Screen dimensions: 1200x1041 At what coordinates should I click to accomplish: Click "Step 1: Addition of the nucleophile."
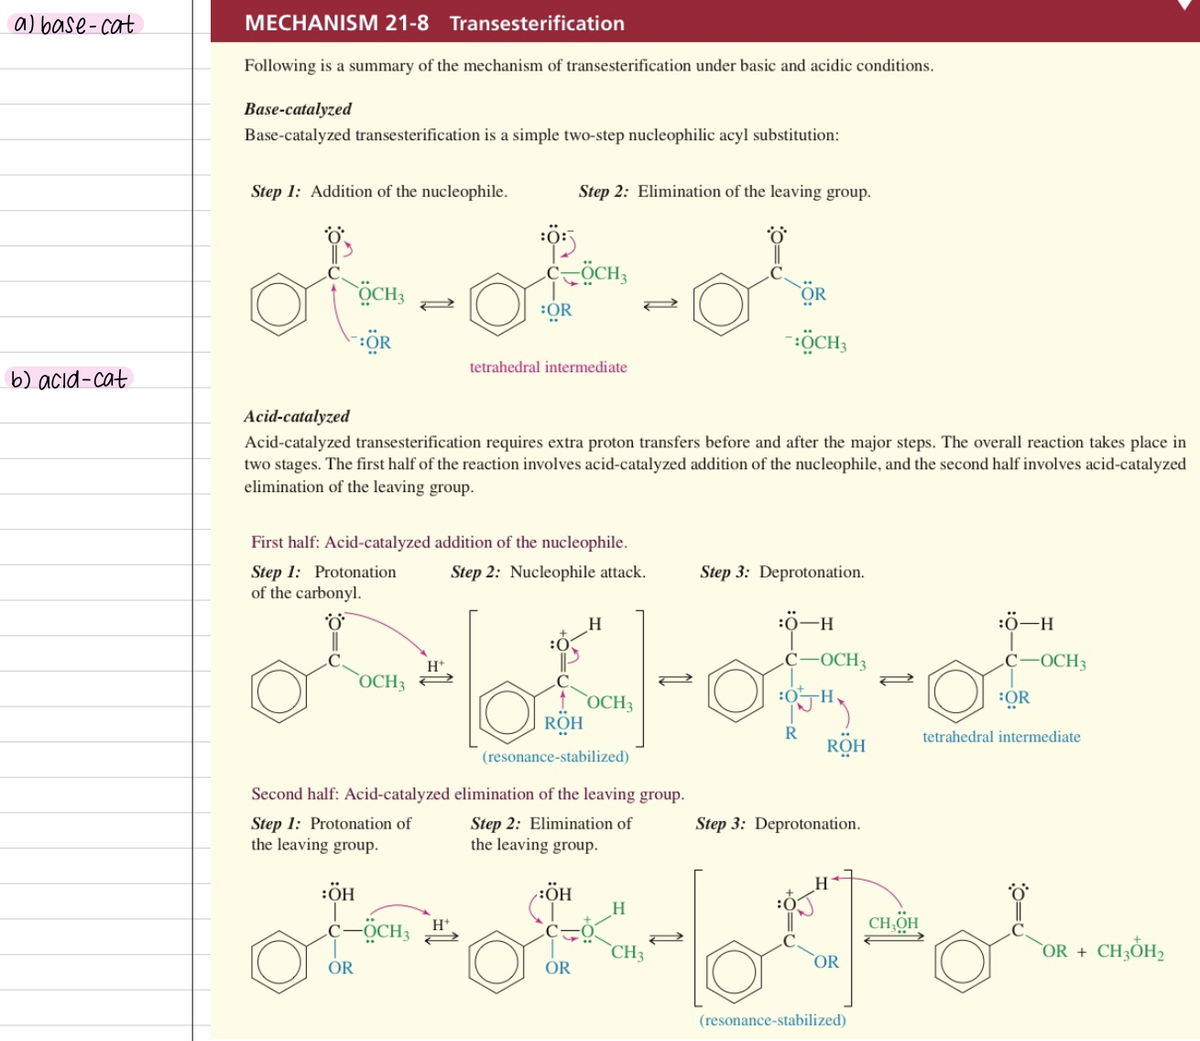tap(379, 192)
